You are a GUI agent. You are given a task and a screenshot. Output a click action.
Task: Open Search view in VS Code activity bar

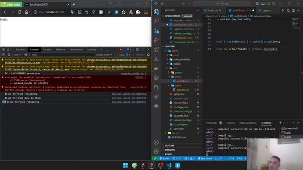(x=156, y=21)
